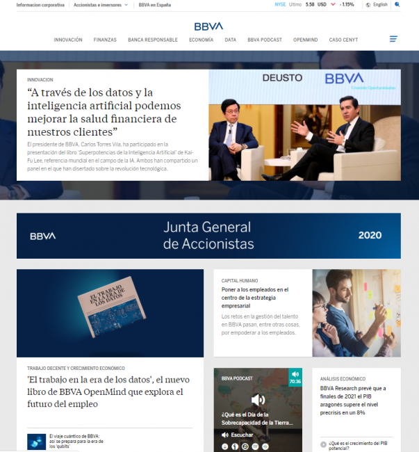Image resolution: width=419 pixels, height=452 pixels.
Task: Switch language to English
Action: (379, 4)
